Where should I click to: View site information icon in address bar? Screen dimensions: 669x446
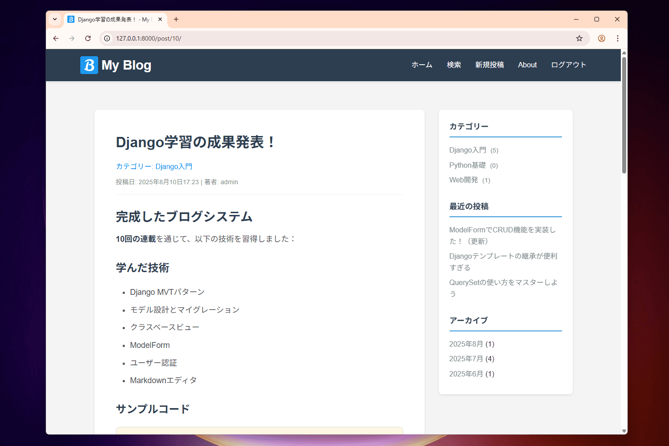pos(107,38)
